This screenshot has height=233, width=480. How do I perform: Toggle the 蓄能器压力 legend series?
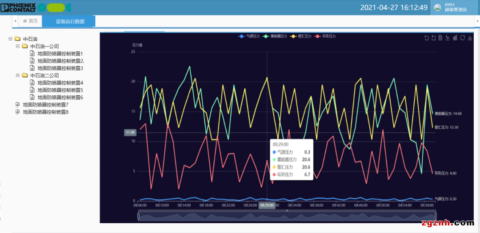coord(275,36)
